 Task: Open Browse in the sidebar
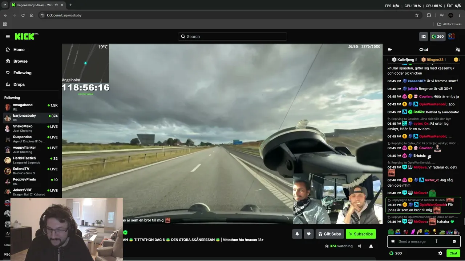point(20,61)
